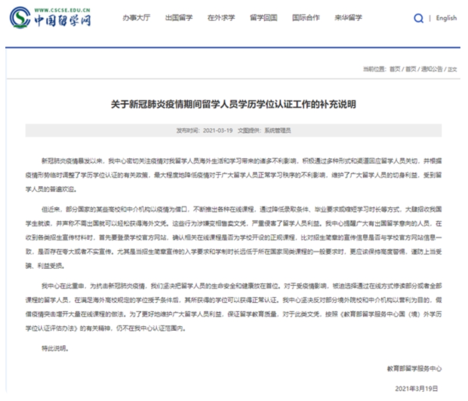Click the 教育部留学服务中心 signature

414,369
